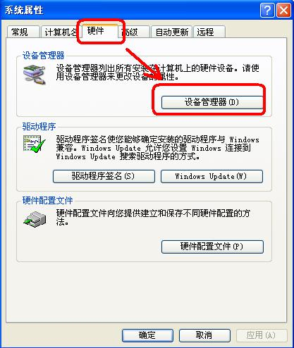Viewport: 294px width, 348px height.
Task: Confirm with the 确定 button
Action: tap(147, 335)
